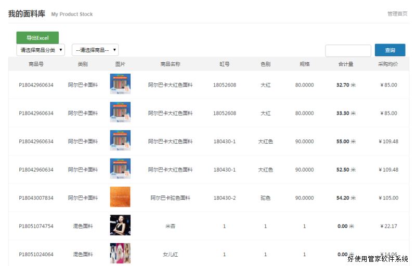Open fabric thumbnail in the 32.70 米 row

click(x=120, y=85)
